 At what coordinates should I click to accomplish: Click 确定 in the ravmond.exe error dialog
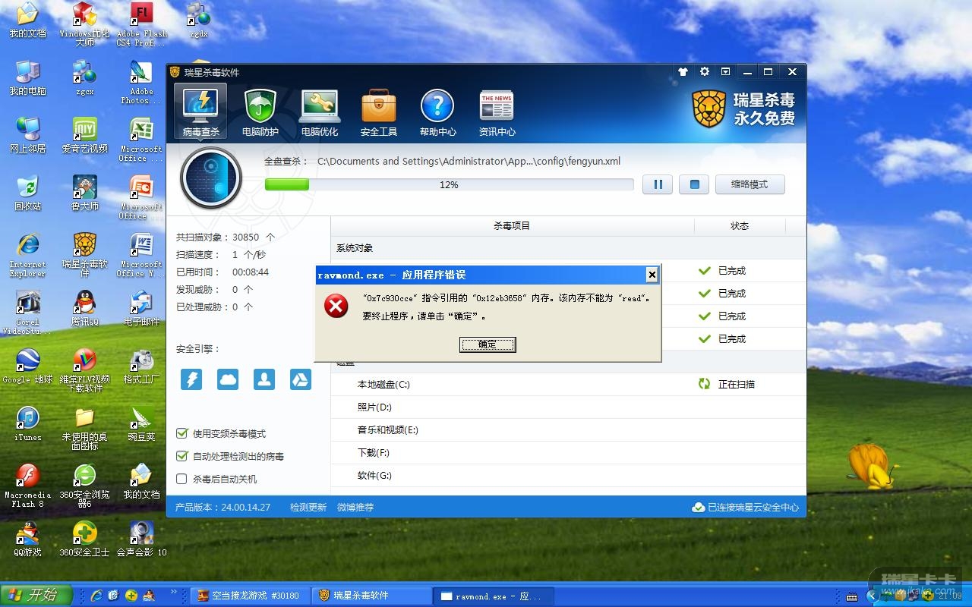point(488,344)
